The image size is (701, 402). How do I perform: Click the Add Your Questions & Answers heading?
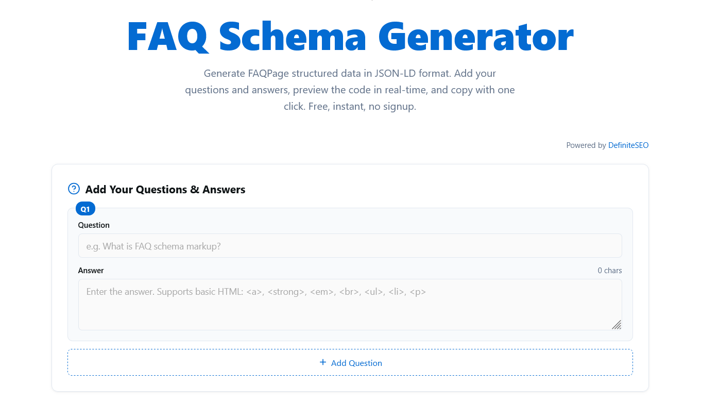(x=165, y=189)
